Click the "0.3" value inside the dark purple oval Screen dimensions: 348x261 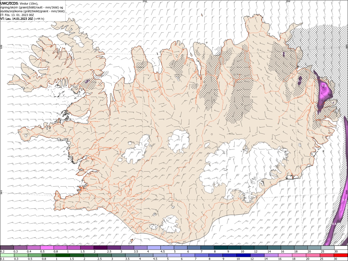tap(299, 81)
